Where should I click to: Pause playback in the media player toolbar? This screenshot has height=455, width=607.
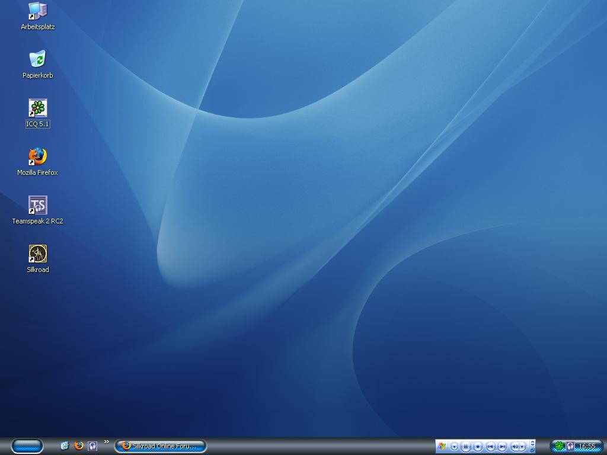click(x=466, y=447)
